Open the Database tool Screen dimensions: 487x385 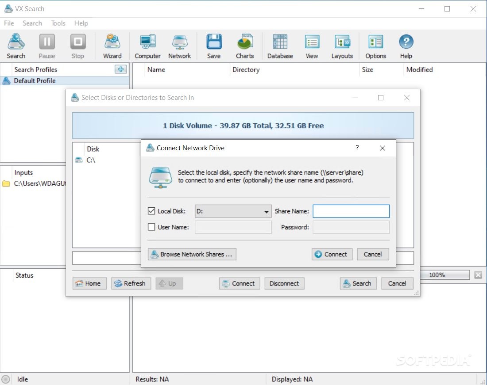coord(280,46)
